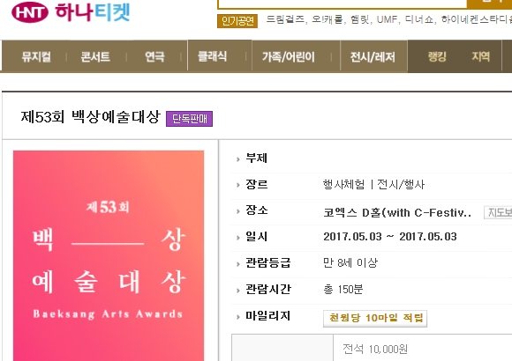Viewport: 512px width, 361px height.
Task: Click the 인기공연 badge
Action: (237, 21)
